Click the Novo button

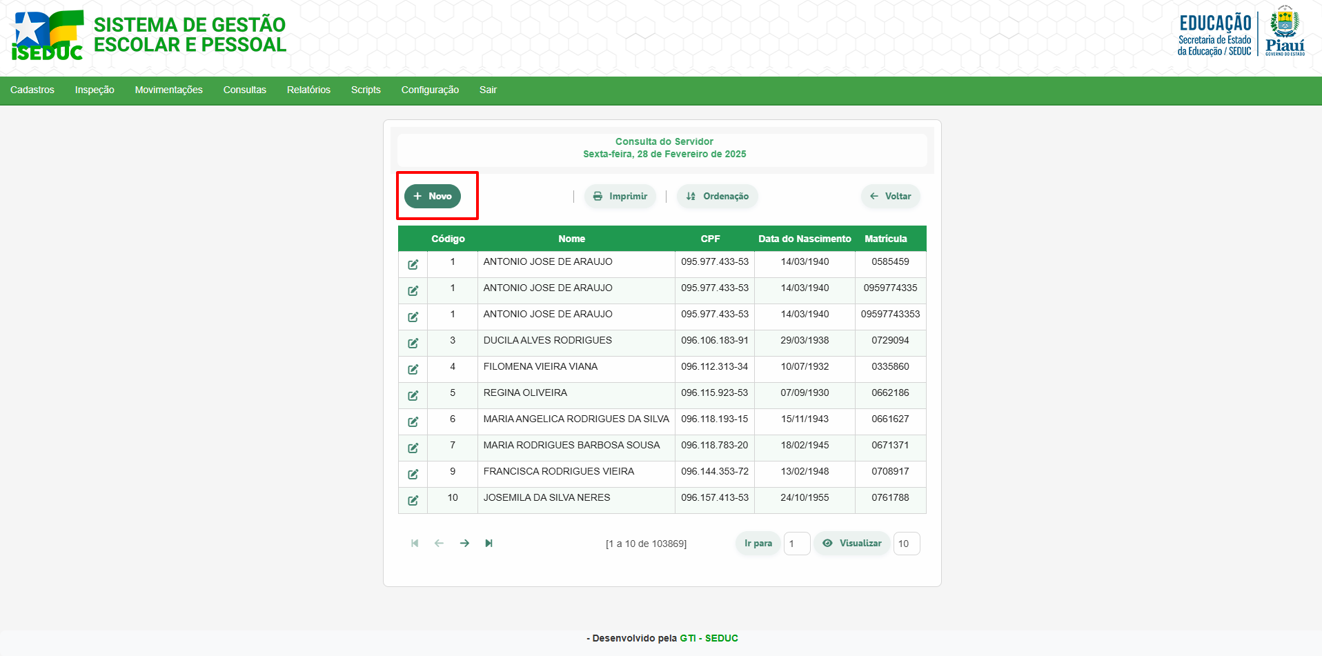point(433,197)
